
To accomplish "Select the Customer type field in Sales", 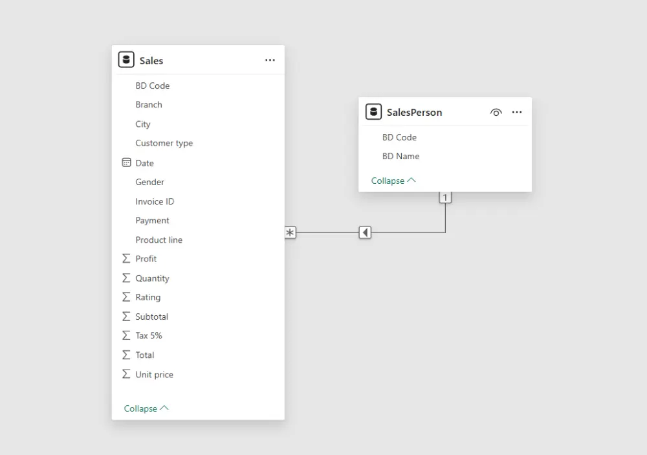I will click(x=164, y=143).
